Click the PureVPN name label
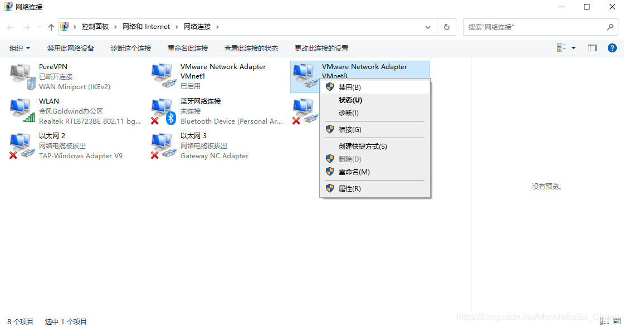Image resolution: width=624 pixels, height=327 pixels. point(53,66)
